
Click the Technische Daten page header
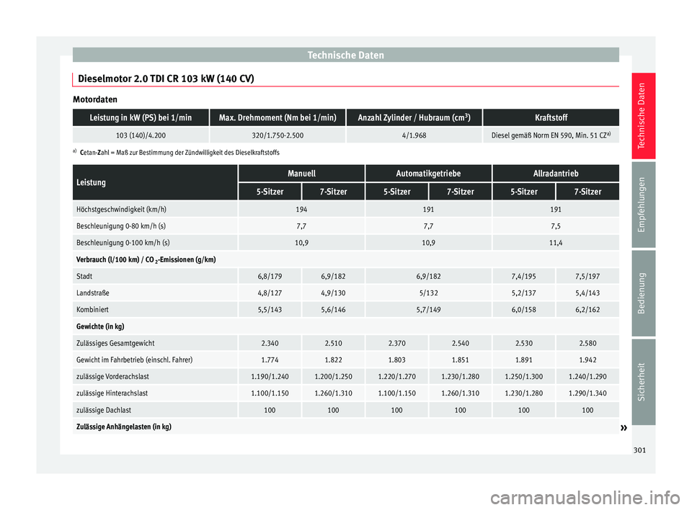345,55
